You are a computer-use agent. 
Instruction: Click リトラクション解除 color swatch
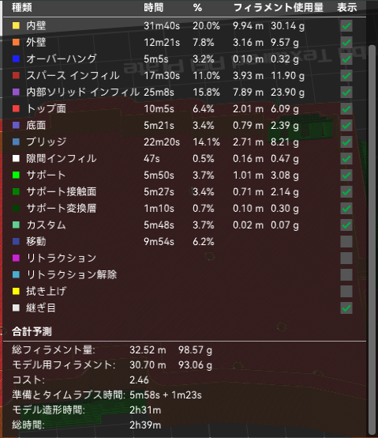(x=16, y=274)
